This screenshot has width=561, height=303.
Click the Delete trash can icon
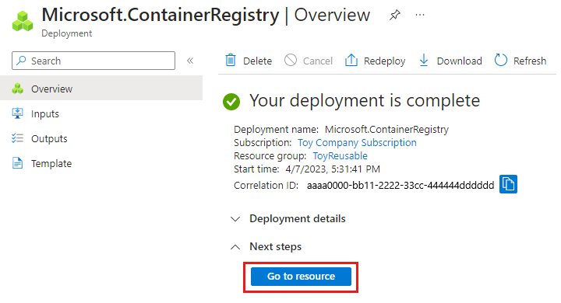(x=231, y=61)
